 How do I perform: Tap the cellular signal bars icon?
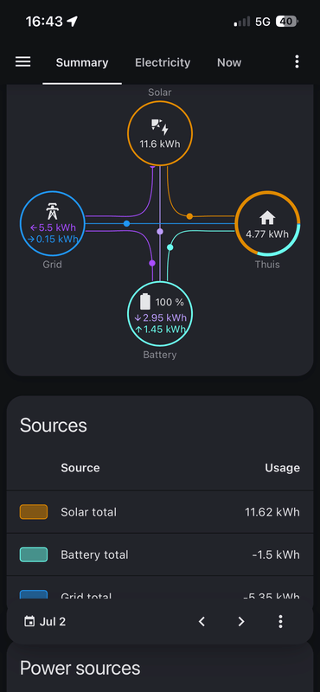click(x=242, y=22)
